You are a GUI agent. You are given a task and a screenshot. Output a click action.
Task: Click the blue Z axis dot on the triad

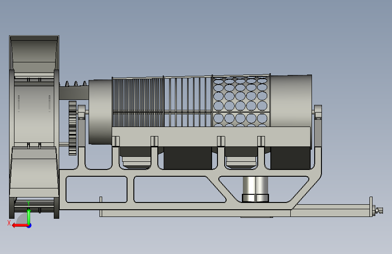29,226
